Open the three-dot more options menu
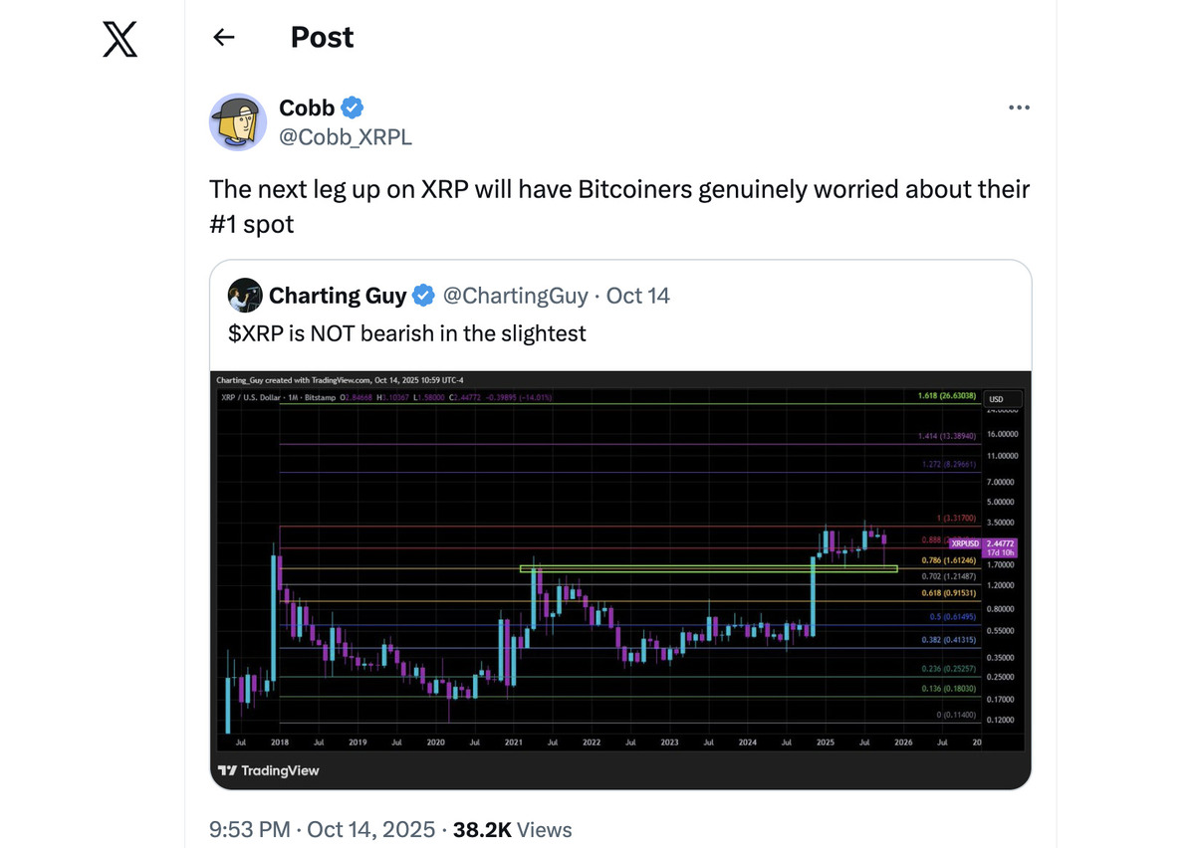The width and height of the screenshot is (1195, 848). pos(1019,107)
